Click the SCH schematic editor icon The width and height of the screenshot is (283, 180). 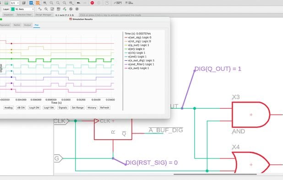pyautogui.click(x=31, y=3)
